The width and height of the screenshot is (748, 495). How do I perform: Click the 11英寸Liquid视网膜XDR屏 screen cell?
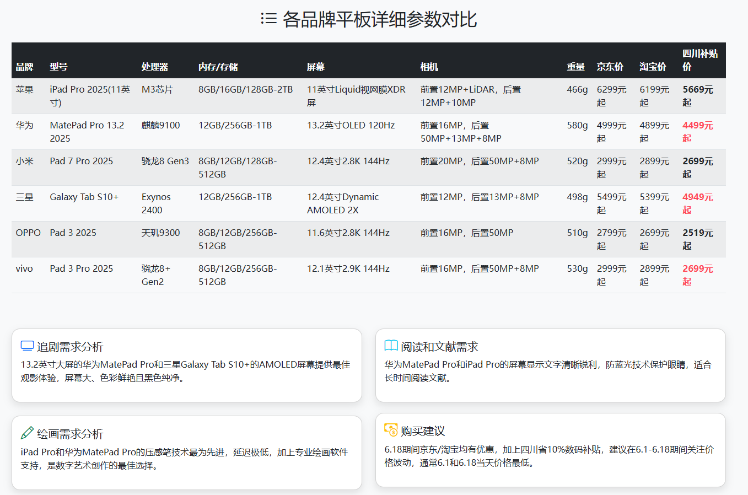click(x=356, y=96)
